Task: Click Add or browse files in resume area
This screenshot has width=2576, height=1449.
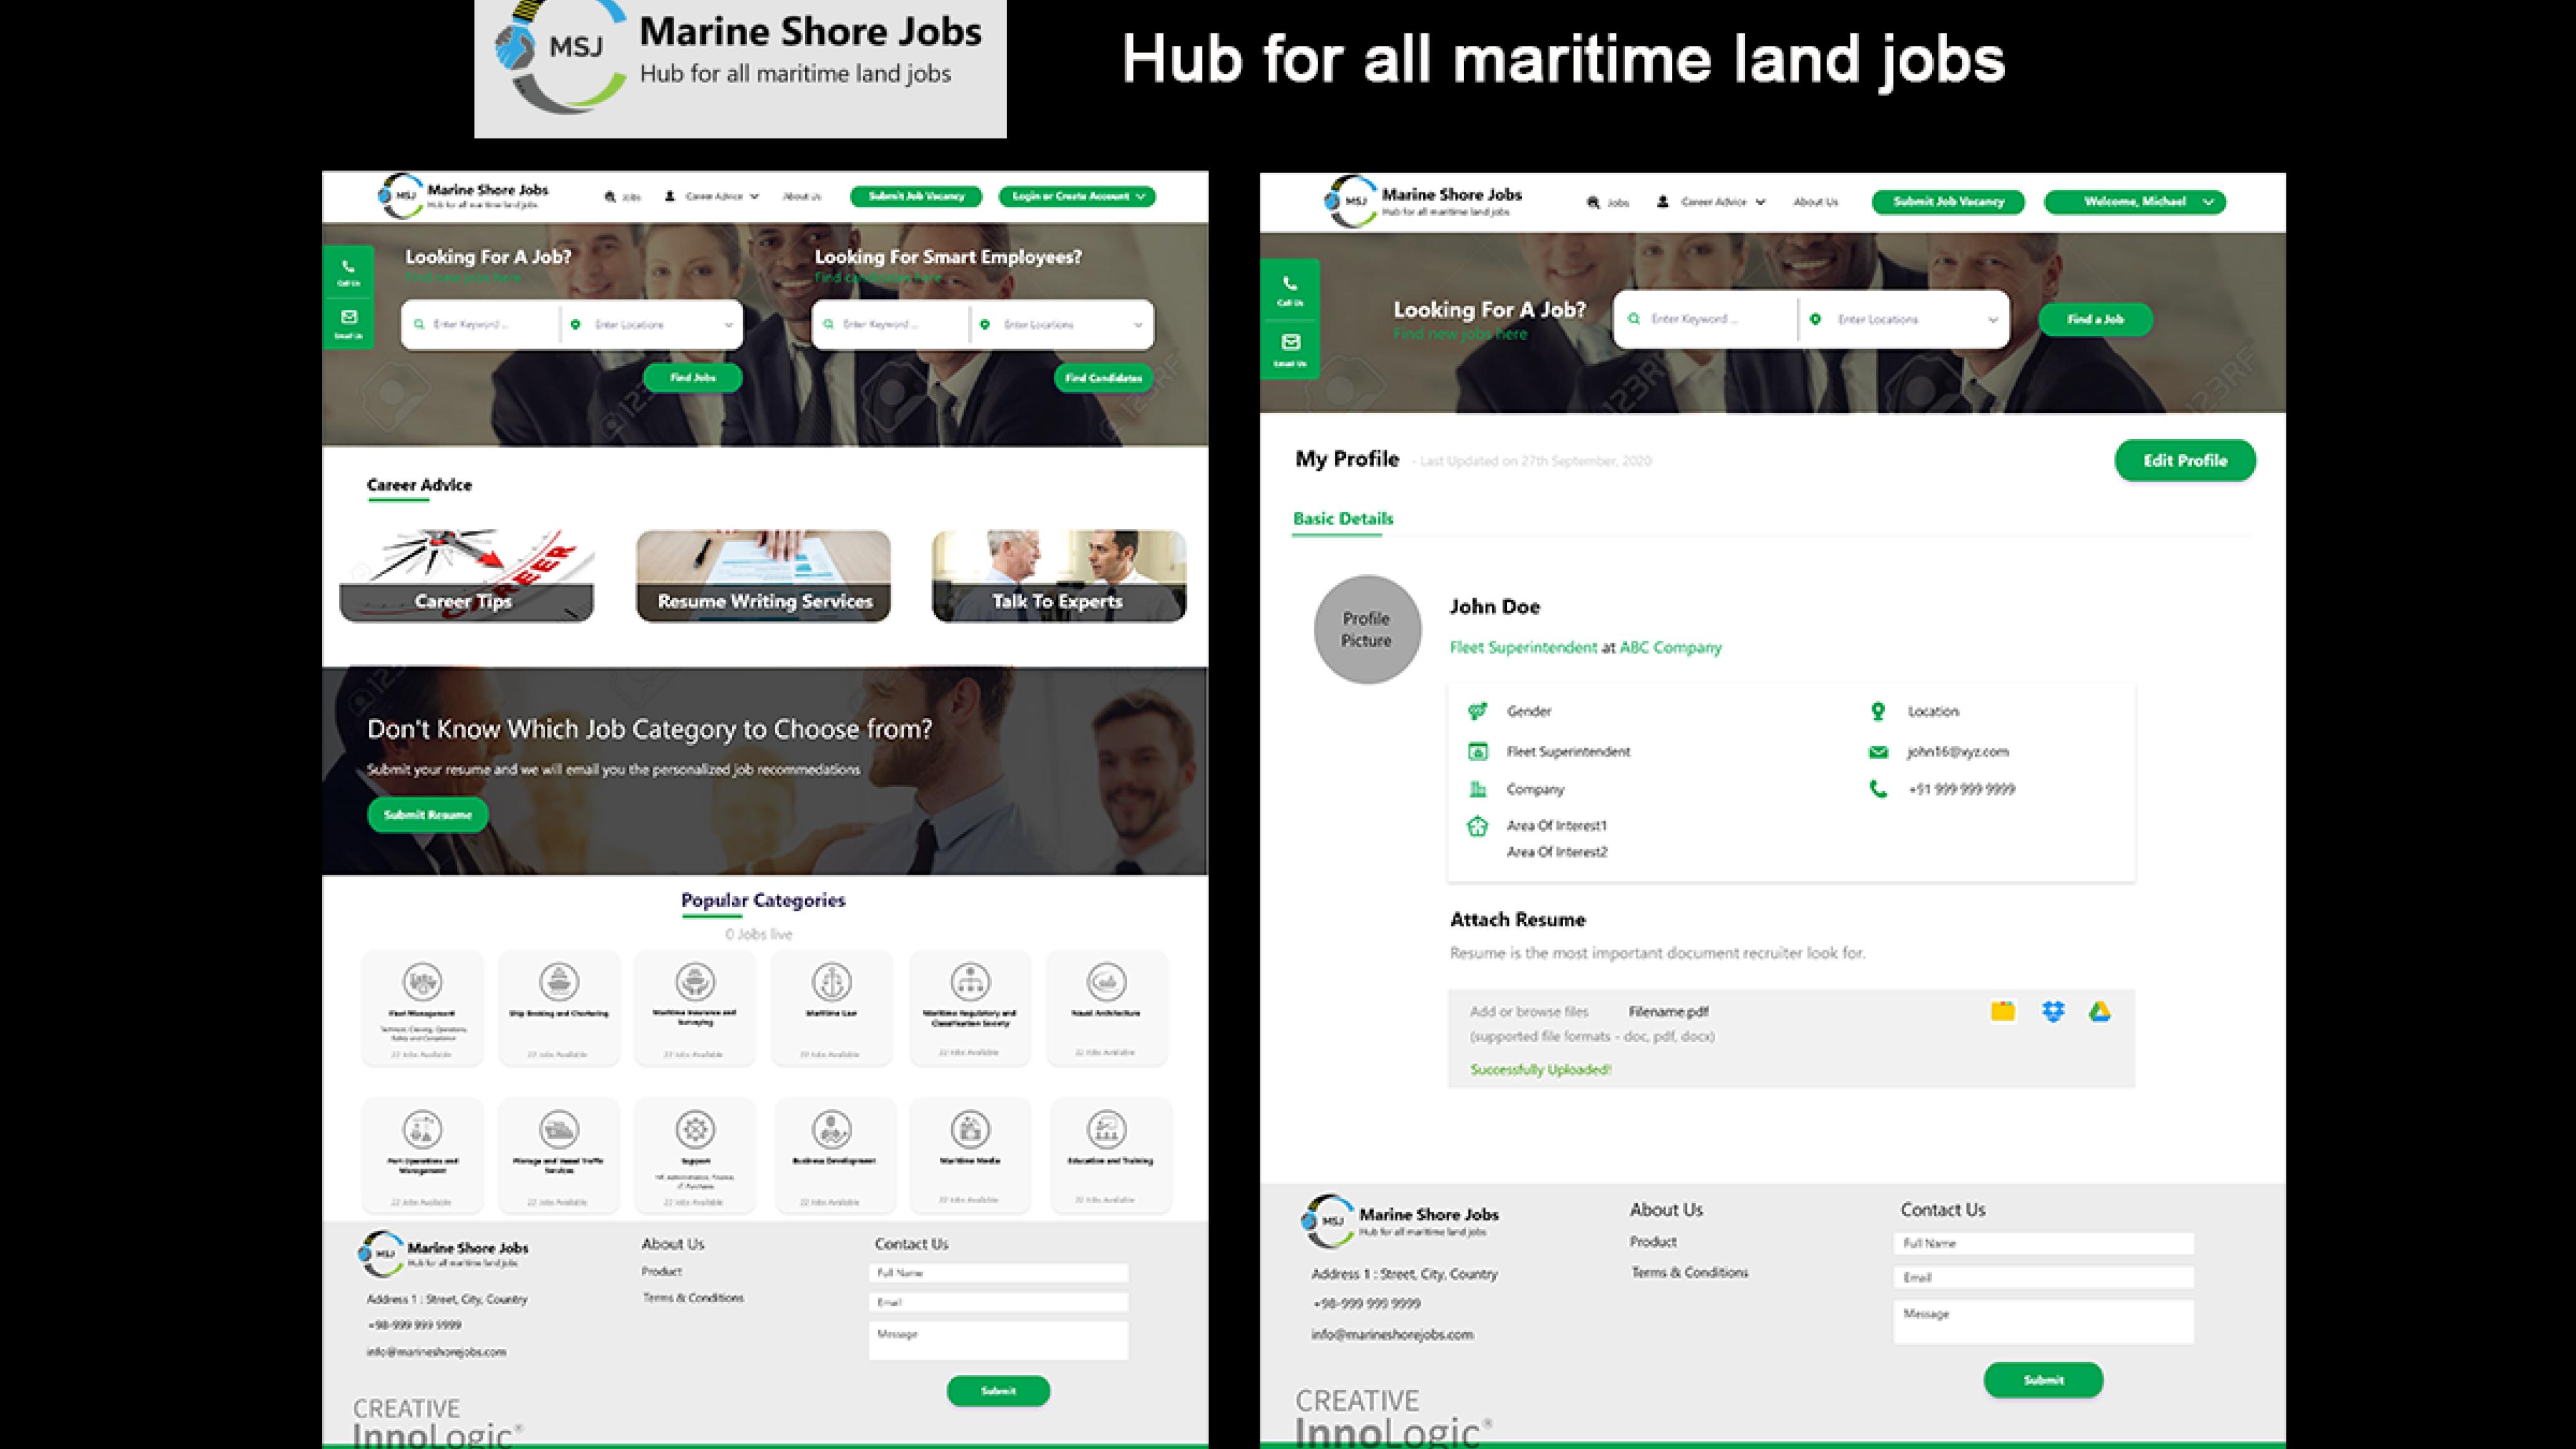Action: (x=1529, y=1011)
